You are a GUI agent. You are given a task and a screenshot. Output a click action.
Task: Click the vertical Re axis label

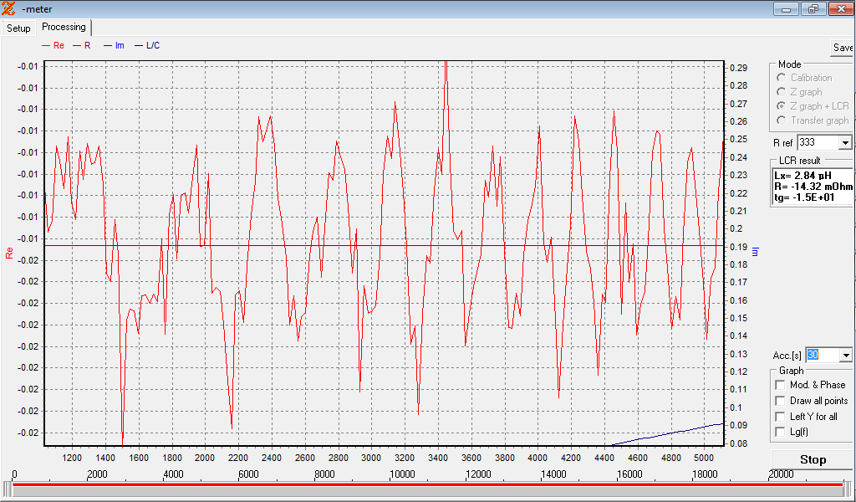click(x=8, y=253)
